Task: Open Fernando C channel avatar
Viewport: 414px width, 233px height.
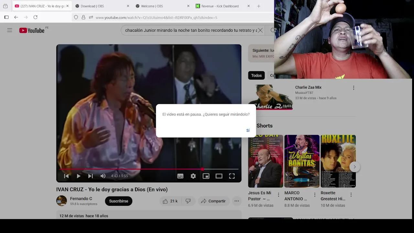Action: click(61, 201)
